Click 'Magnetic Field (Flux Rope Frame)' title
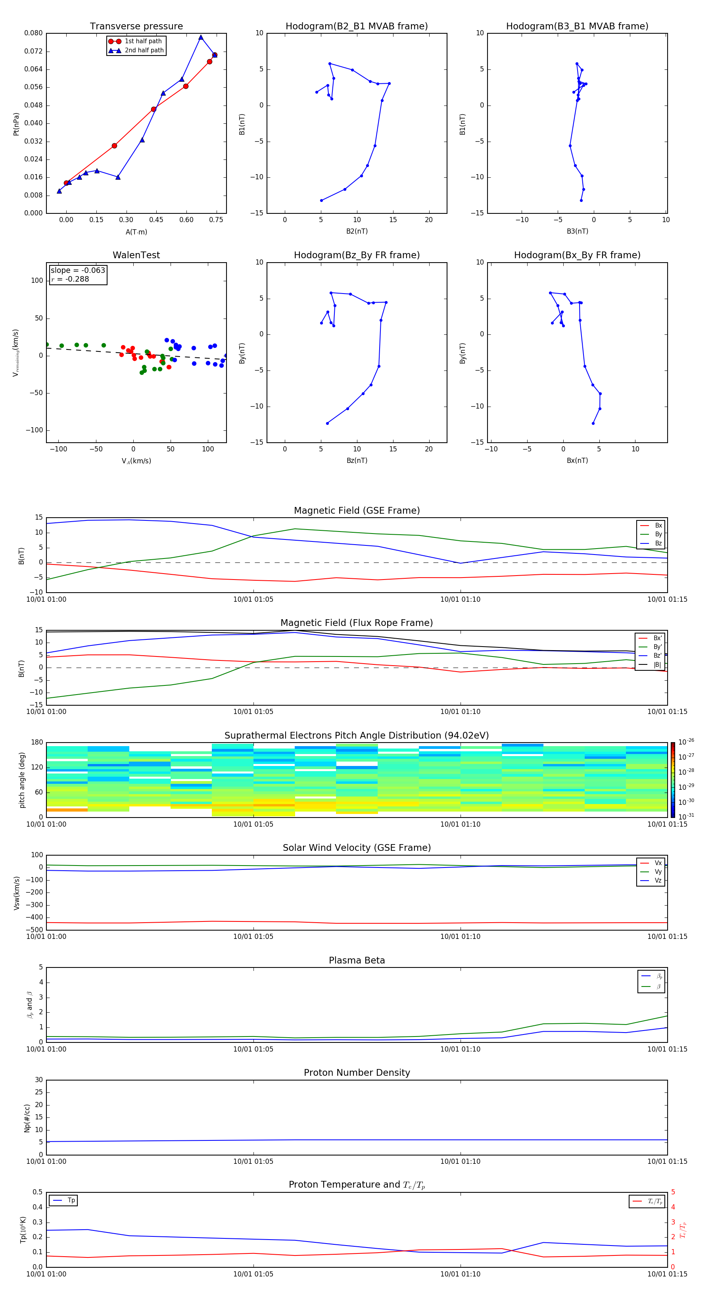 [x=357, y=623]
